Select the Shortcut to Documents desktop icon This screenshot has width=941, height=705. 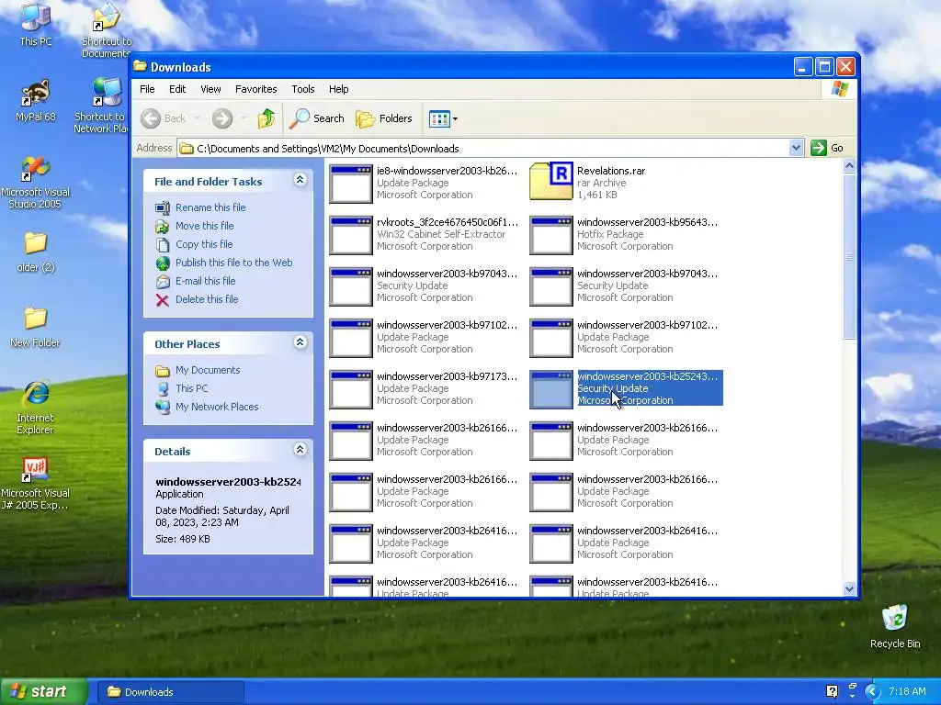[x=107, y=30]
